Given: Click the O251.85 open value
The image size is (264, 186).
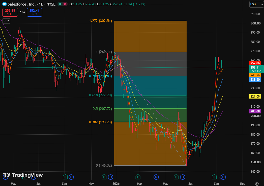Looking at the screenshot, I should 76,4.
